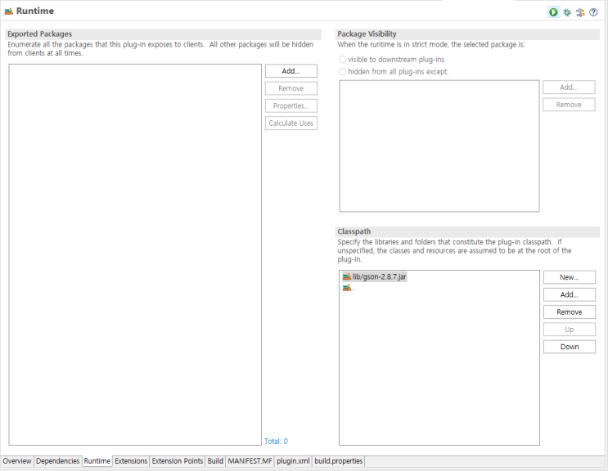Select lib/gson-2.8.7.jar classpath entry
608x471 pixels.
click(375, 276)
